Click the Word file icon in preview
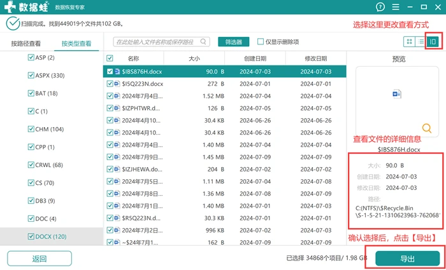This screenshot has width=446, height=270. pyautogui.click(x=397, y=94)
